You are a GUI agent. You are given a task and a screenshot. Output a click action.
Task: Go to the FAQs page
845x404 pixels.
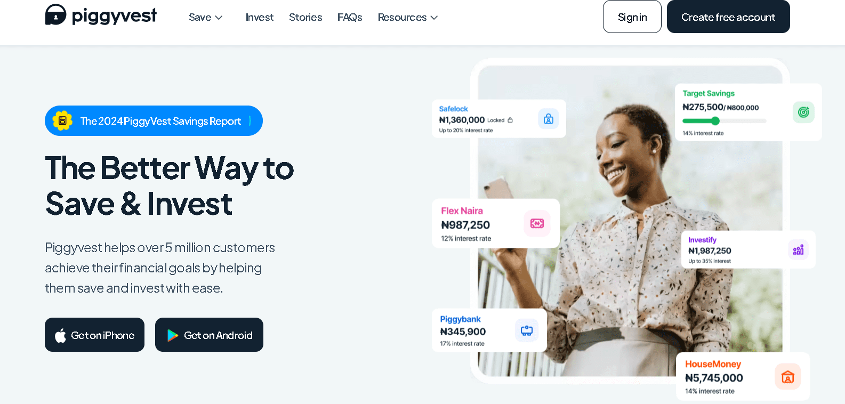tap(350, 18)
